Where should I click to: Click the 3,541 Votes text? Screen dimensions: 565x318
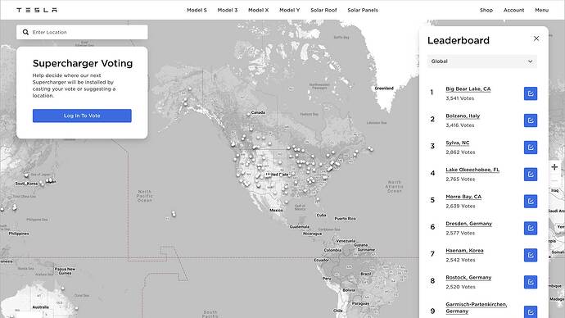(460, 98)
